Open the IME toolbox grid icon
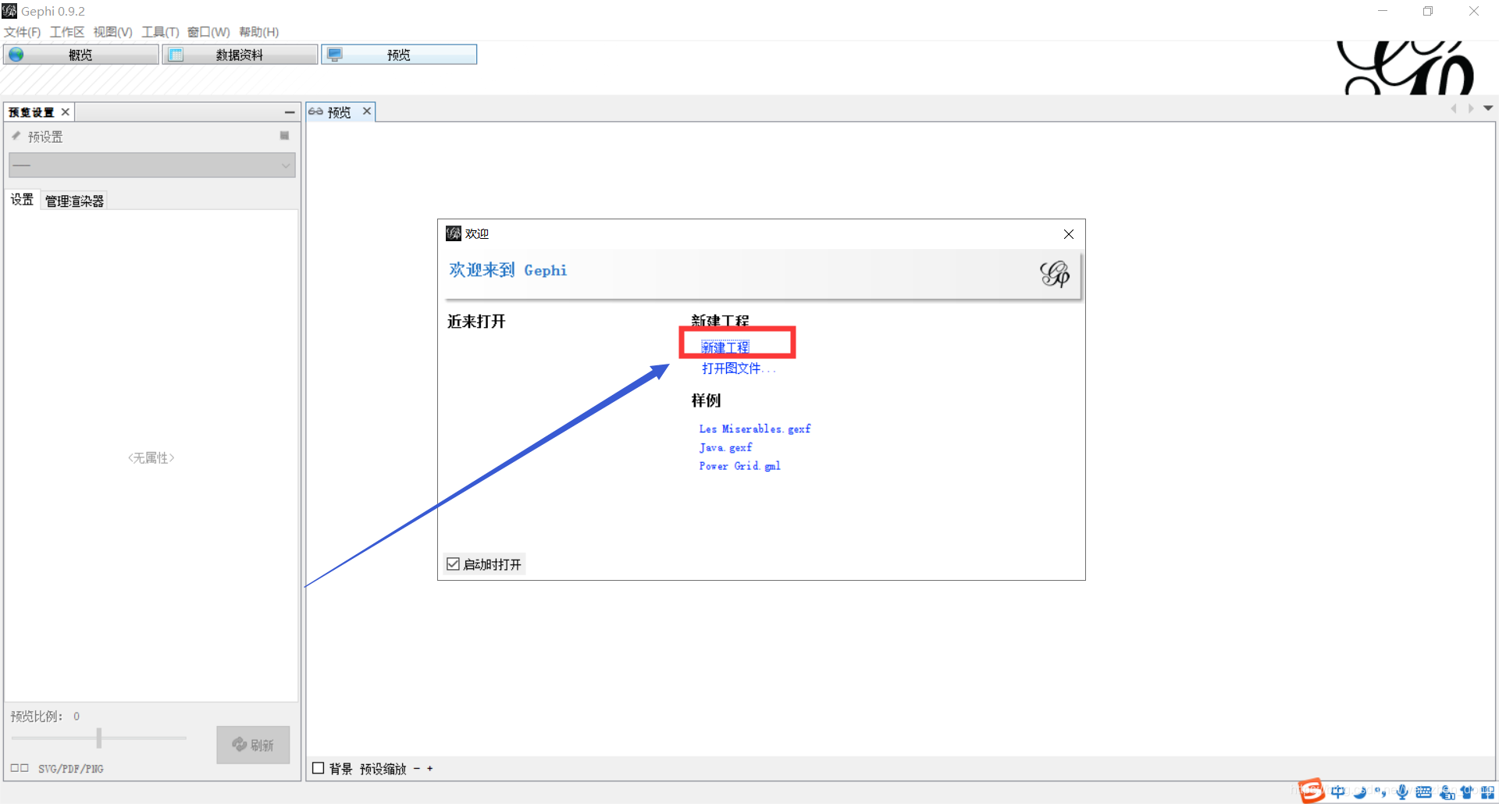The height and width of the screenshot is (804, 1499). click(1487, 792)
